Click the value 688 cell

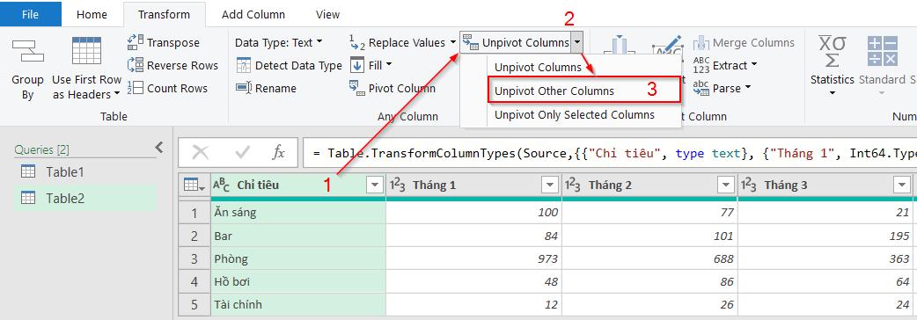pyautogui.click(x=649, y=258)
